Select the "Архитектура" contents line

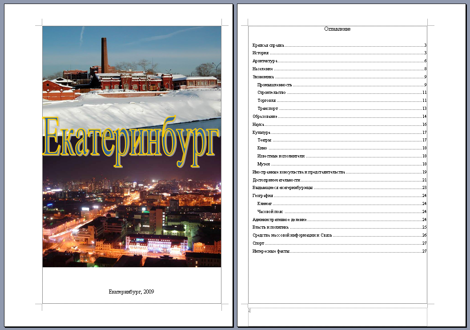pos(339,61)
